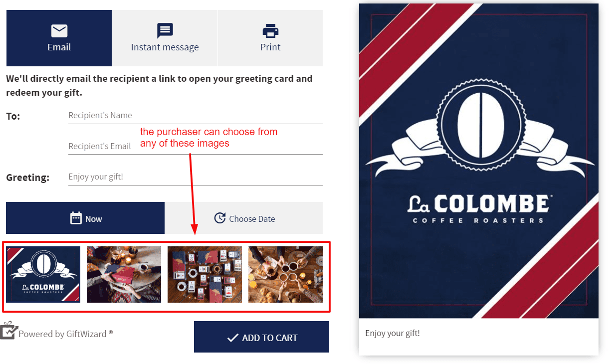Click the clock icon beside Choose Date
Viewport: 614px width, 364px height.
tap(219, 218)
